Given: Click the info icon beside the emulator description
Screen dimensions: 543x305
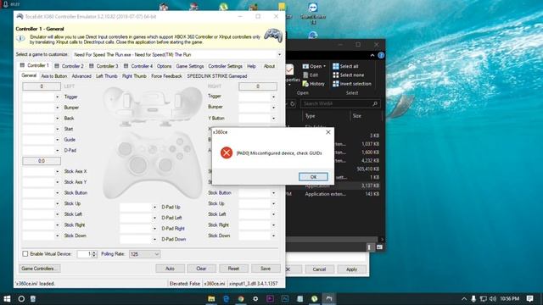Looking at the screenshot, I should click(20, 38).
